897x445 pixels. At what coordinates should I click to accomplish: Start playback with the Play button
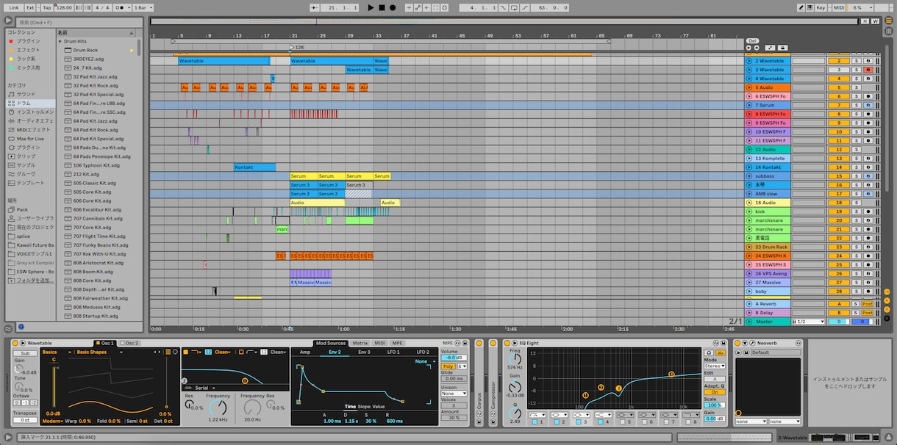[371, 7]
